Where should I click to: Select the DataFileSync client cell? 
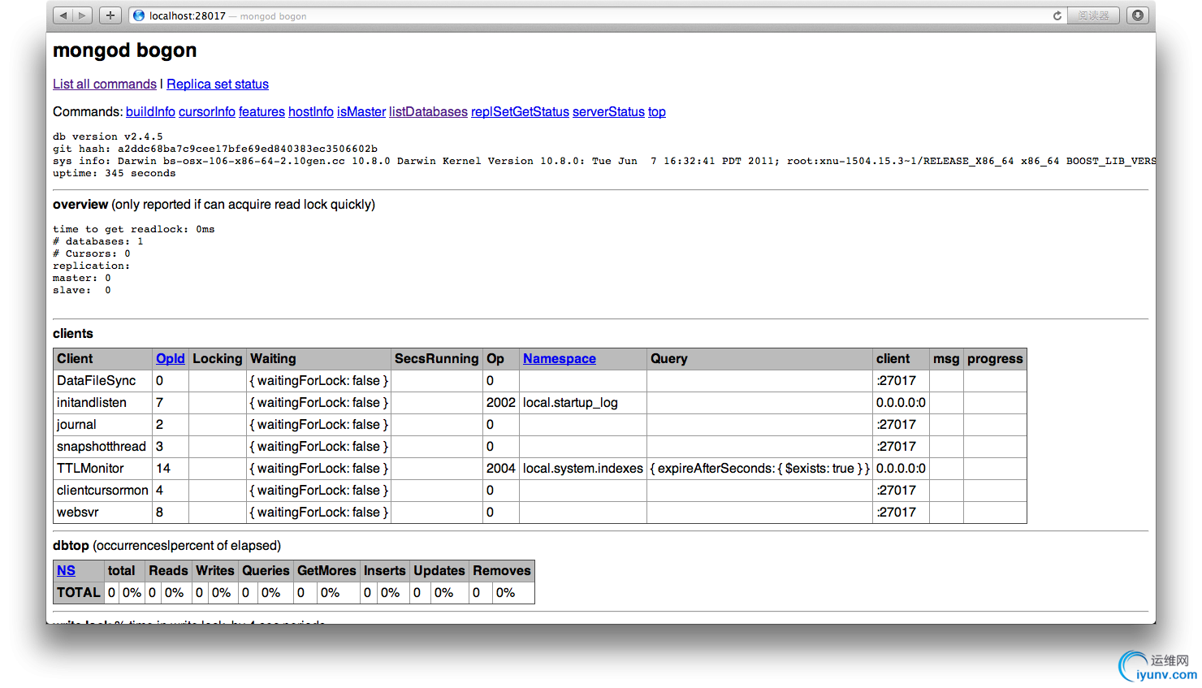coord(102,380)
